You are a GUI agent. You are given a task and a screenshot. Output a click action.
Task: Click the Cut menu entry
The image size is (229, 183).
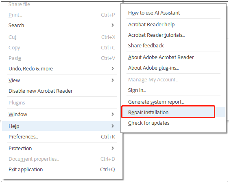click(62, 37)
